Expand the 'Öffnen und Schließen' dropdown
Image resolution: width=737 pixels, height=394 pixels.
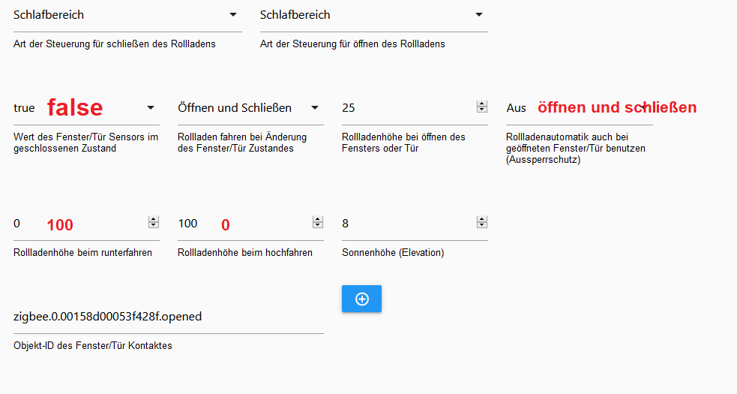[x=250, y=108]
